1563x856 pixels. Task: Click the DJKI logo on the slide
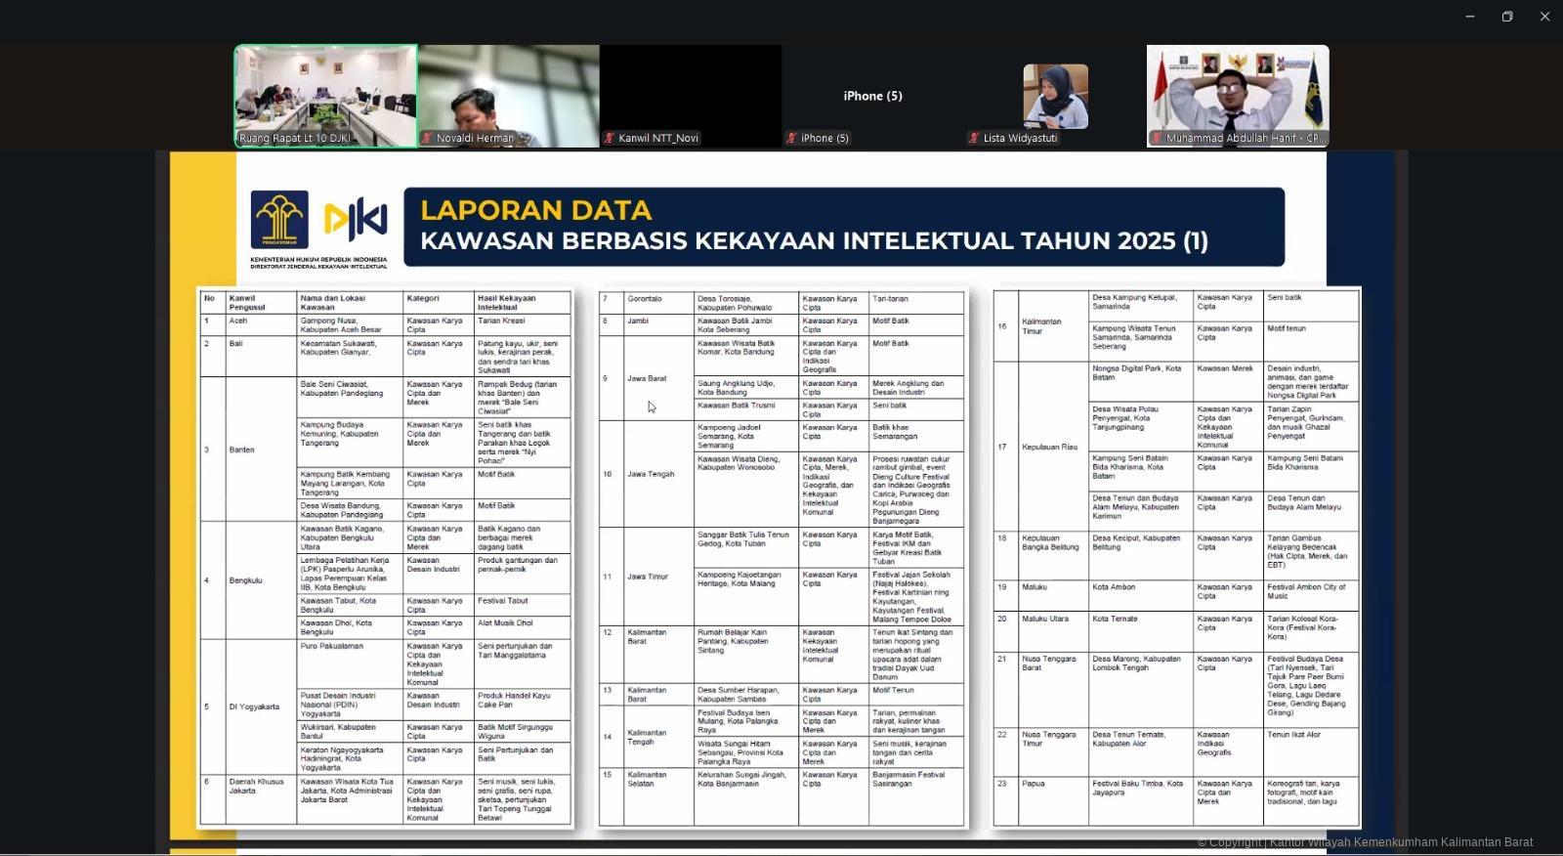coord(355,221)
